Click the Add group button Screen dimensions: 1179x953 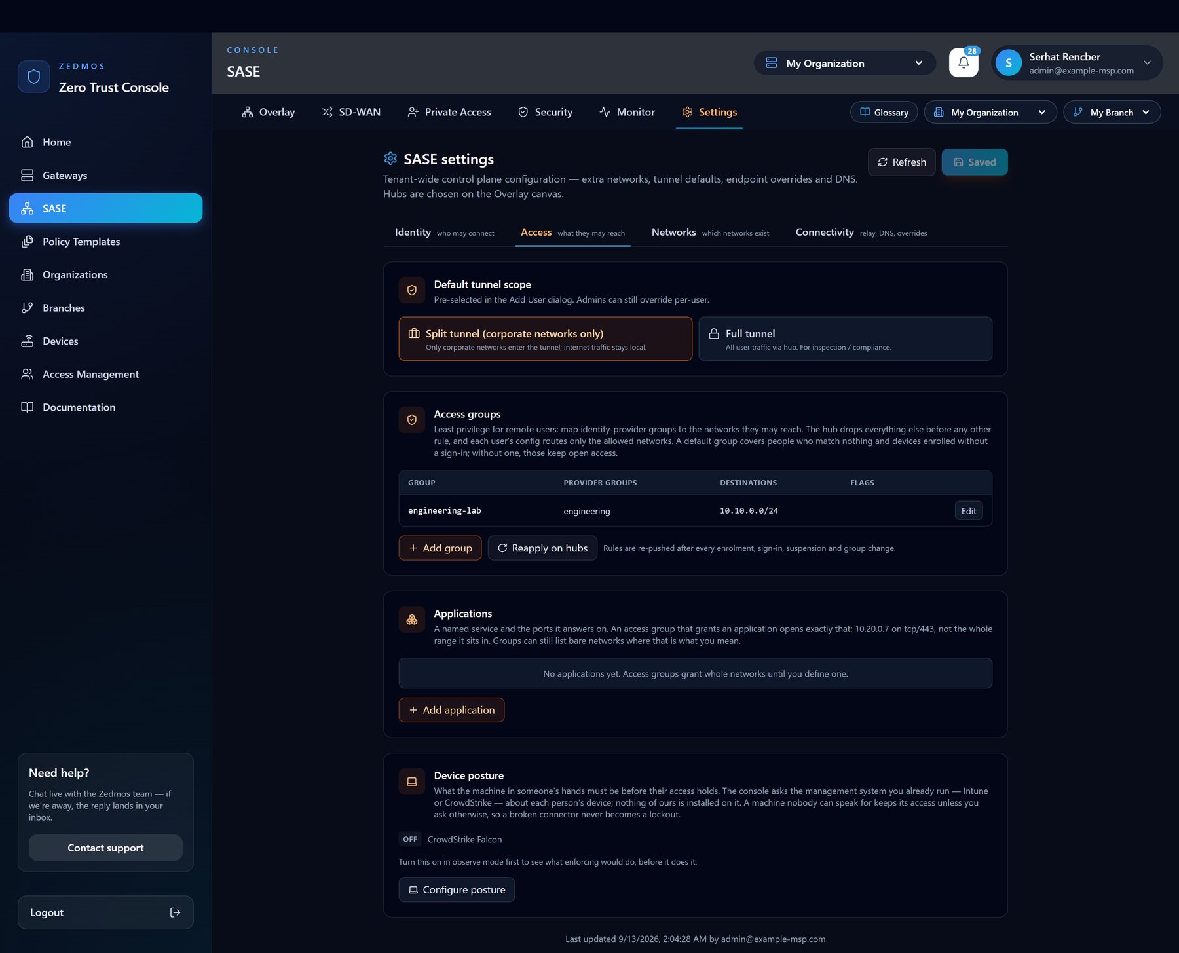click(x=440, y=548)
